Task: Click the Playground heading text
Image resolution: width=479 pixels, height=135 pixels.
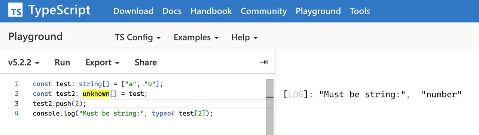Action: (35, 37)
